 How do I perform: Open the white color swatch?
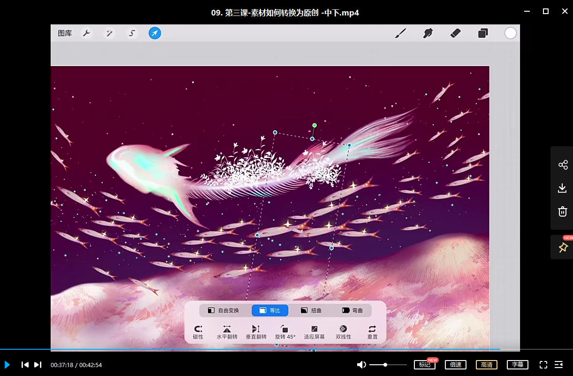click(511, 33)
